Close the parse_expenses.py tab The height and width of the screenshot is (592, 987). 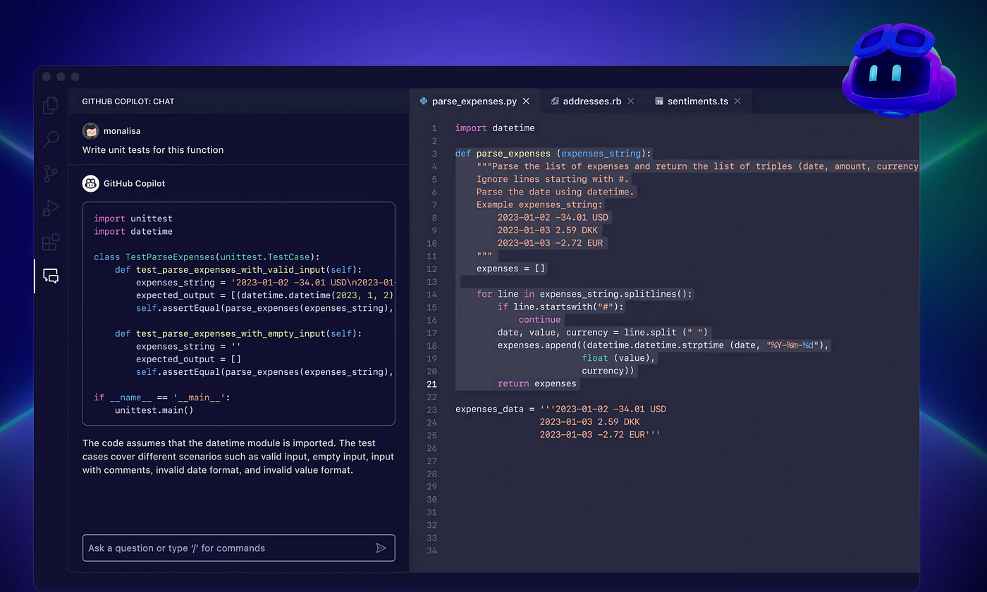point(526,101)
